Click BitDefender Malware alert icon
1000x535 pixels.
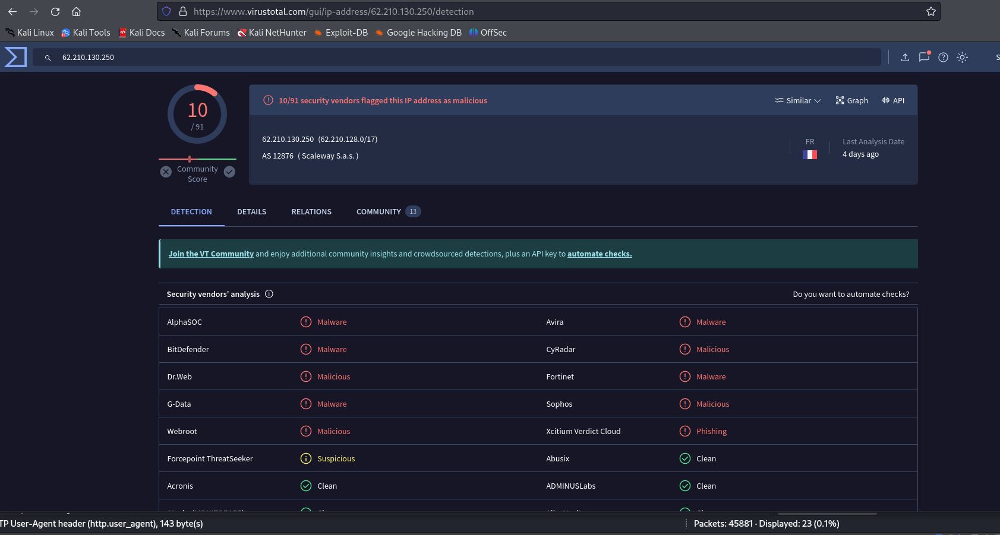(306, 349)
